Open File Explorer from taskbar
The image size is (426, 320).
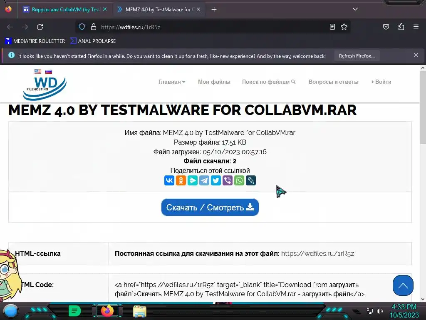(x=140, y=311)
